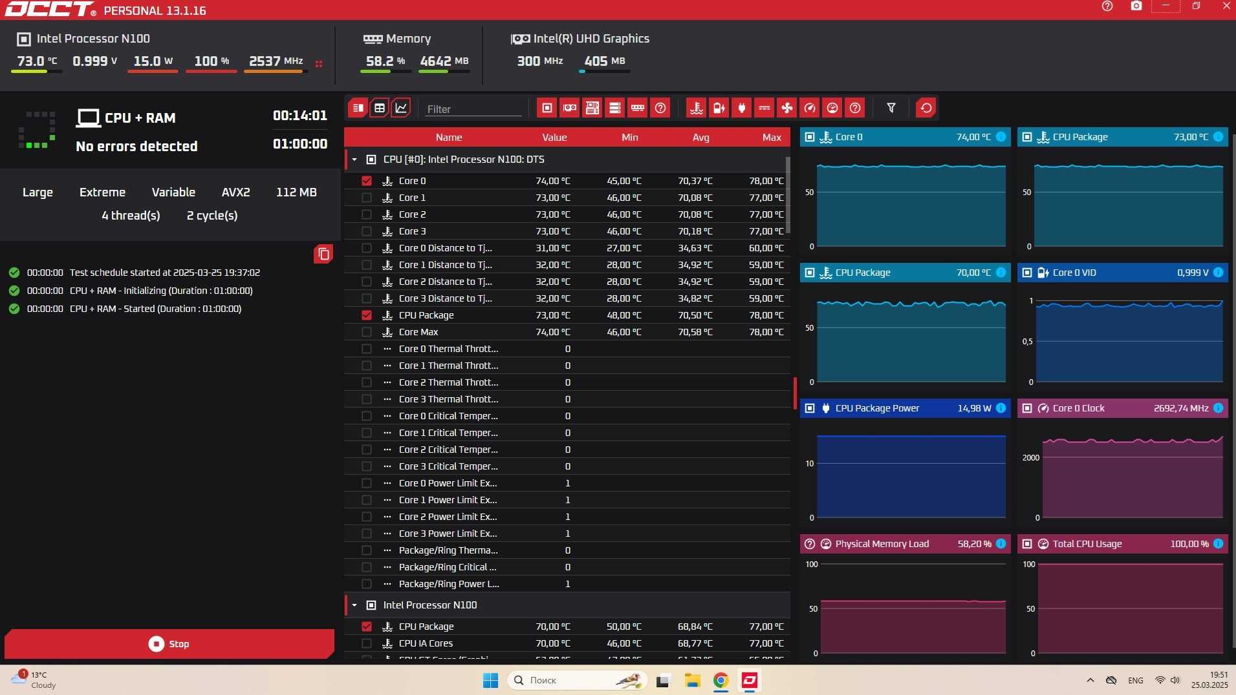Click the sensor table vertical scrollbar
Screen dimensions: 1236x695
[x=787, y=195]
